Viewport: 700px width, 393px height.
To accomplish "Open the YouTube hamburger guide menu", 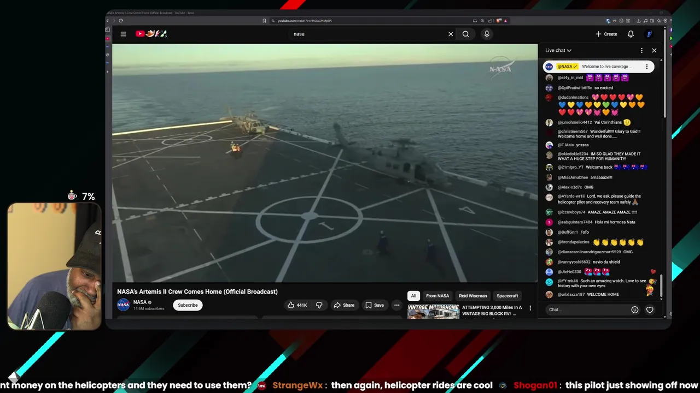I will pos(124,34).
